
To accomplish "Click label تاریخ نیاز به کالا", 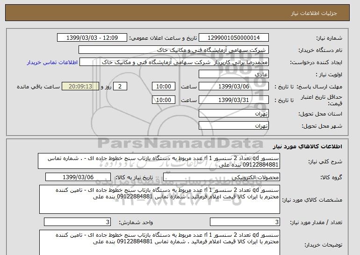I will pyautogui.click(x=134, y=177).
